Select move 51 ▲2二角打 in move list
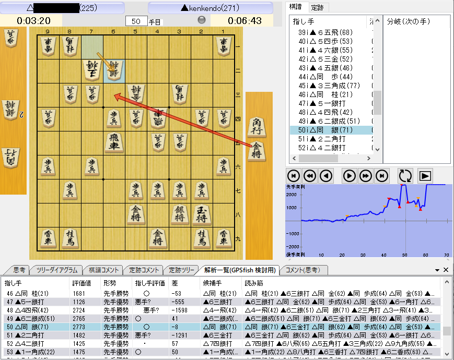This screenshot has width=454, height=360. pyautogui.click(x=331, y=139)
